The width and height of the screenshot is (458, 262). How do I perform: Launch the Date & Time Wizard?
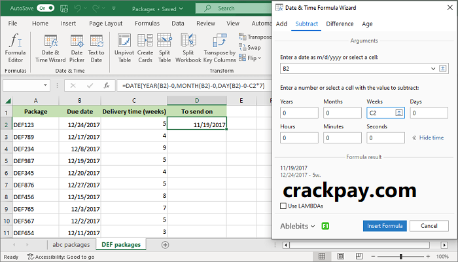click(50, 48)
